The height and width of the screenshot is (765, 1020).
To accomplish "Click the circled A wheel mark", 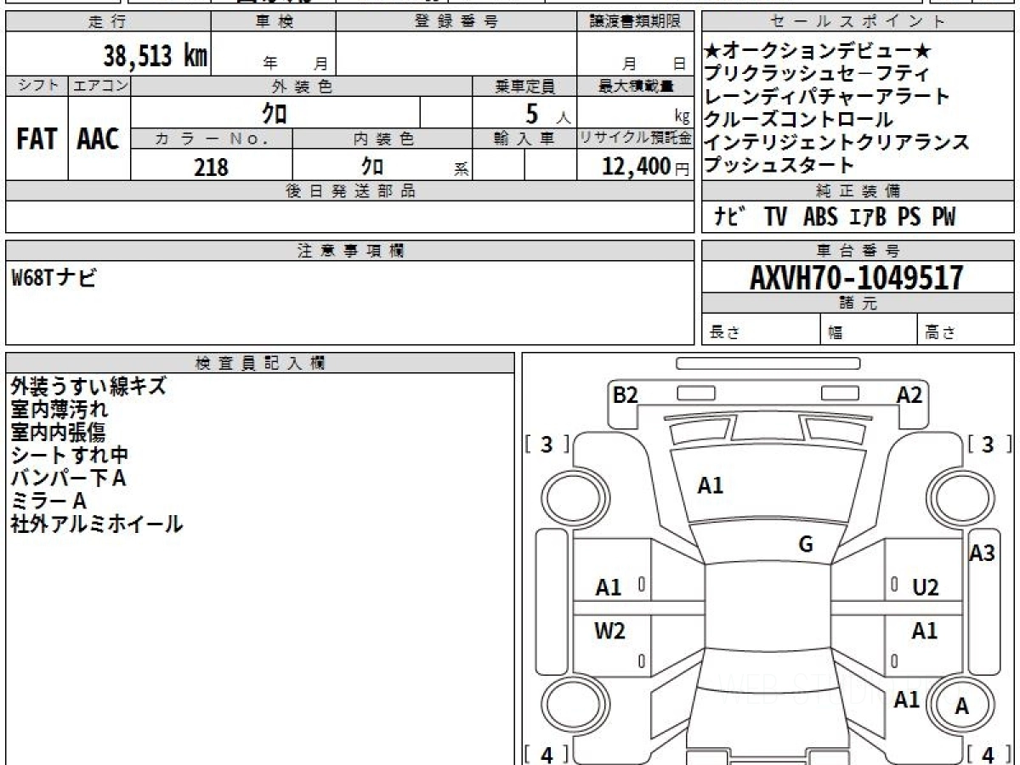I will (962, 705).
